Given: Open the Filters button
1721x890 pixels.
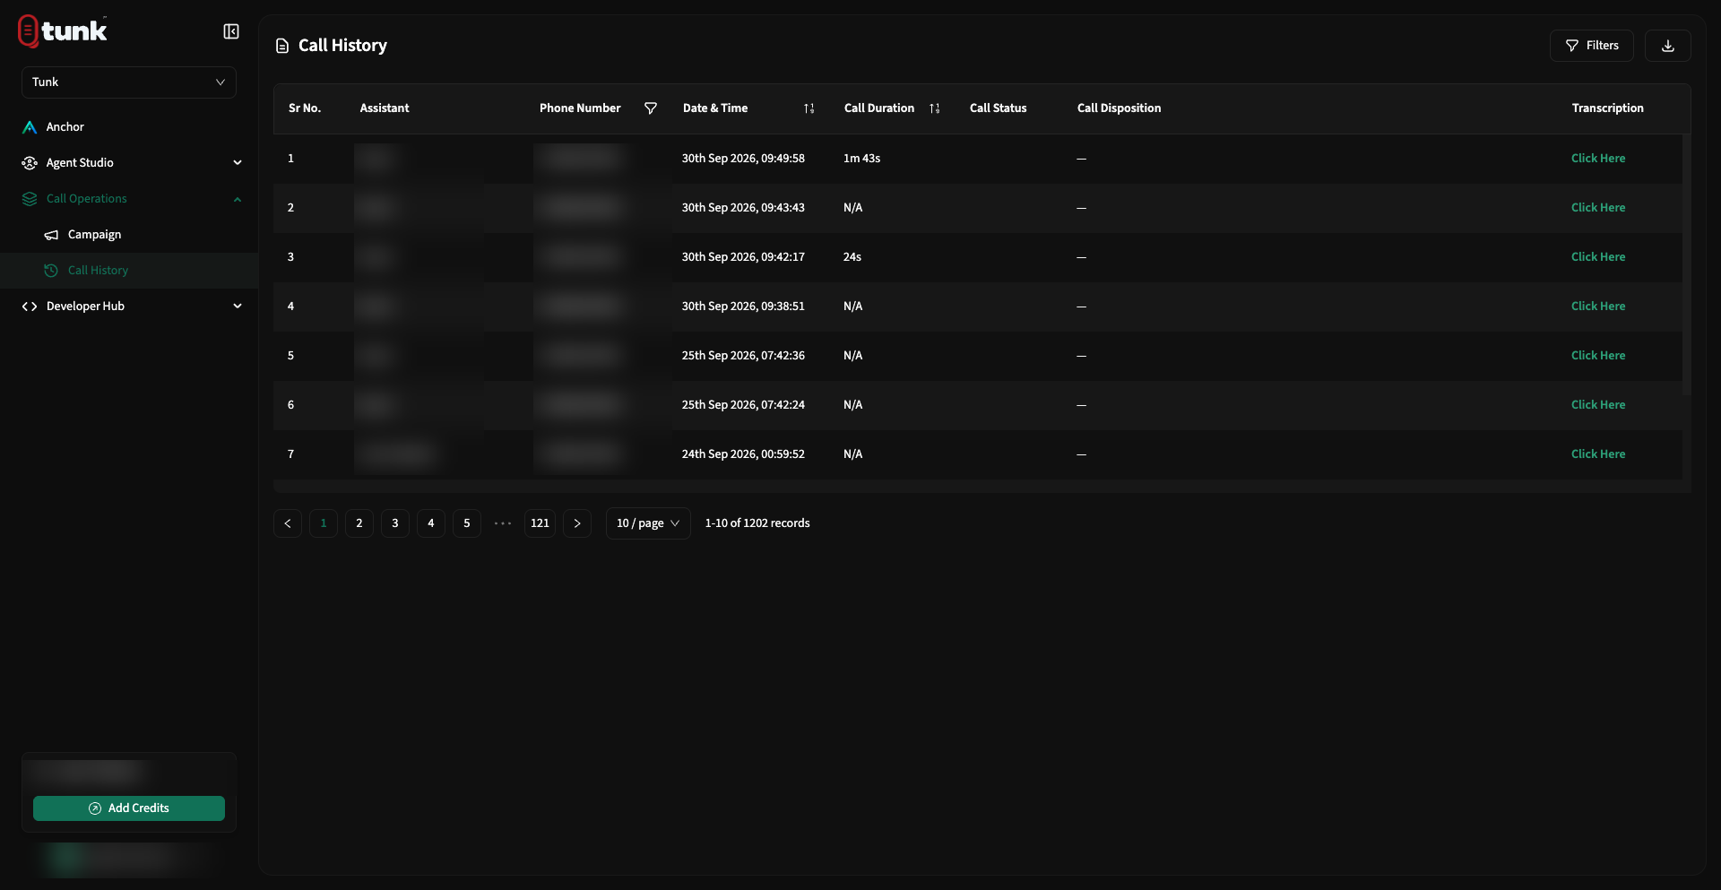Looking at the screenshot, I should click(1592, 46).
